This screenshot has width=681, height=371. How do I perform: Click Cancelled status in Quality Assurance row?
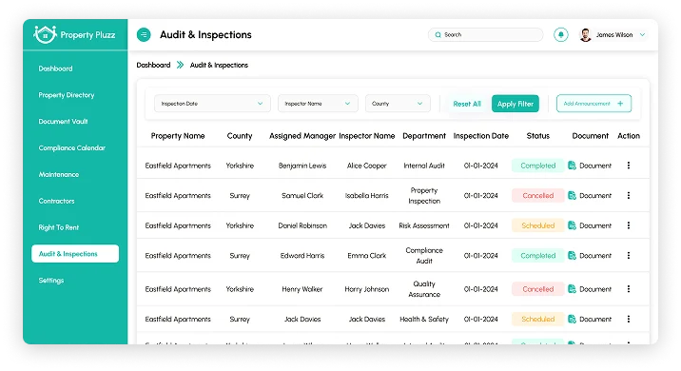pos(537,289)
